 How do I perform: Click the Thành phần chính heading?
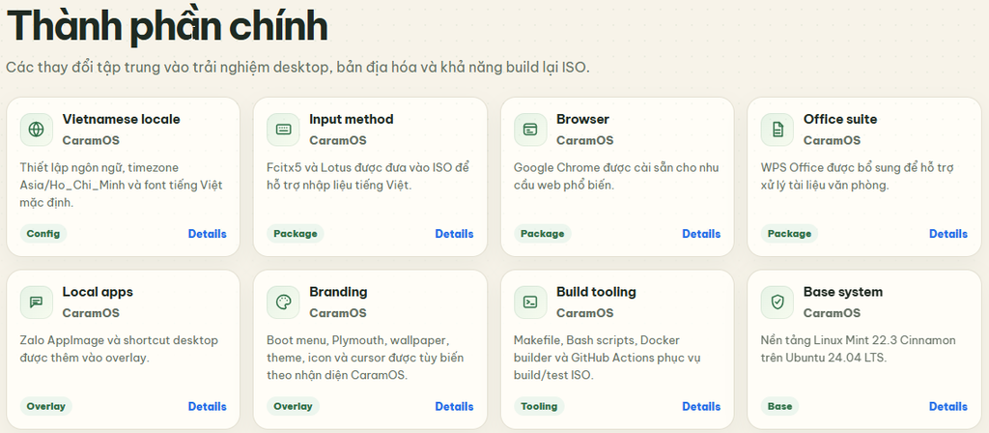(167, 25)
